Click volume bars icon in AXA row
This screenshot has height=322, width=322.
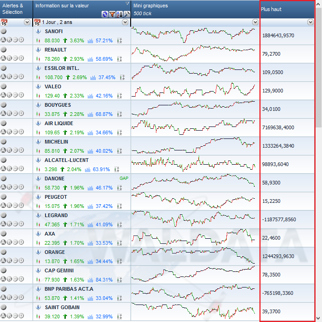click(x=90, y=243)
